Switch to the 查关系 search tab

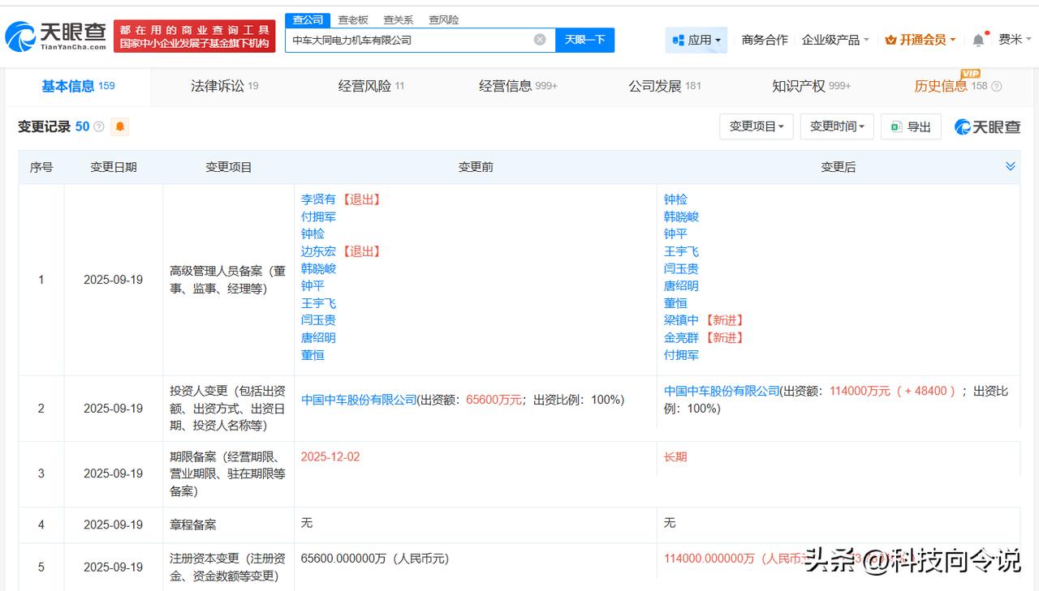pos(399,19)
